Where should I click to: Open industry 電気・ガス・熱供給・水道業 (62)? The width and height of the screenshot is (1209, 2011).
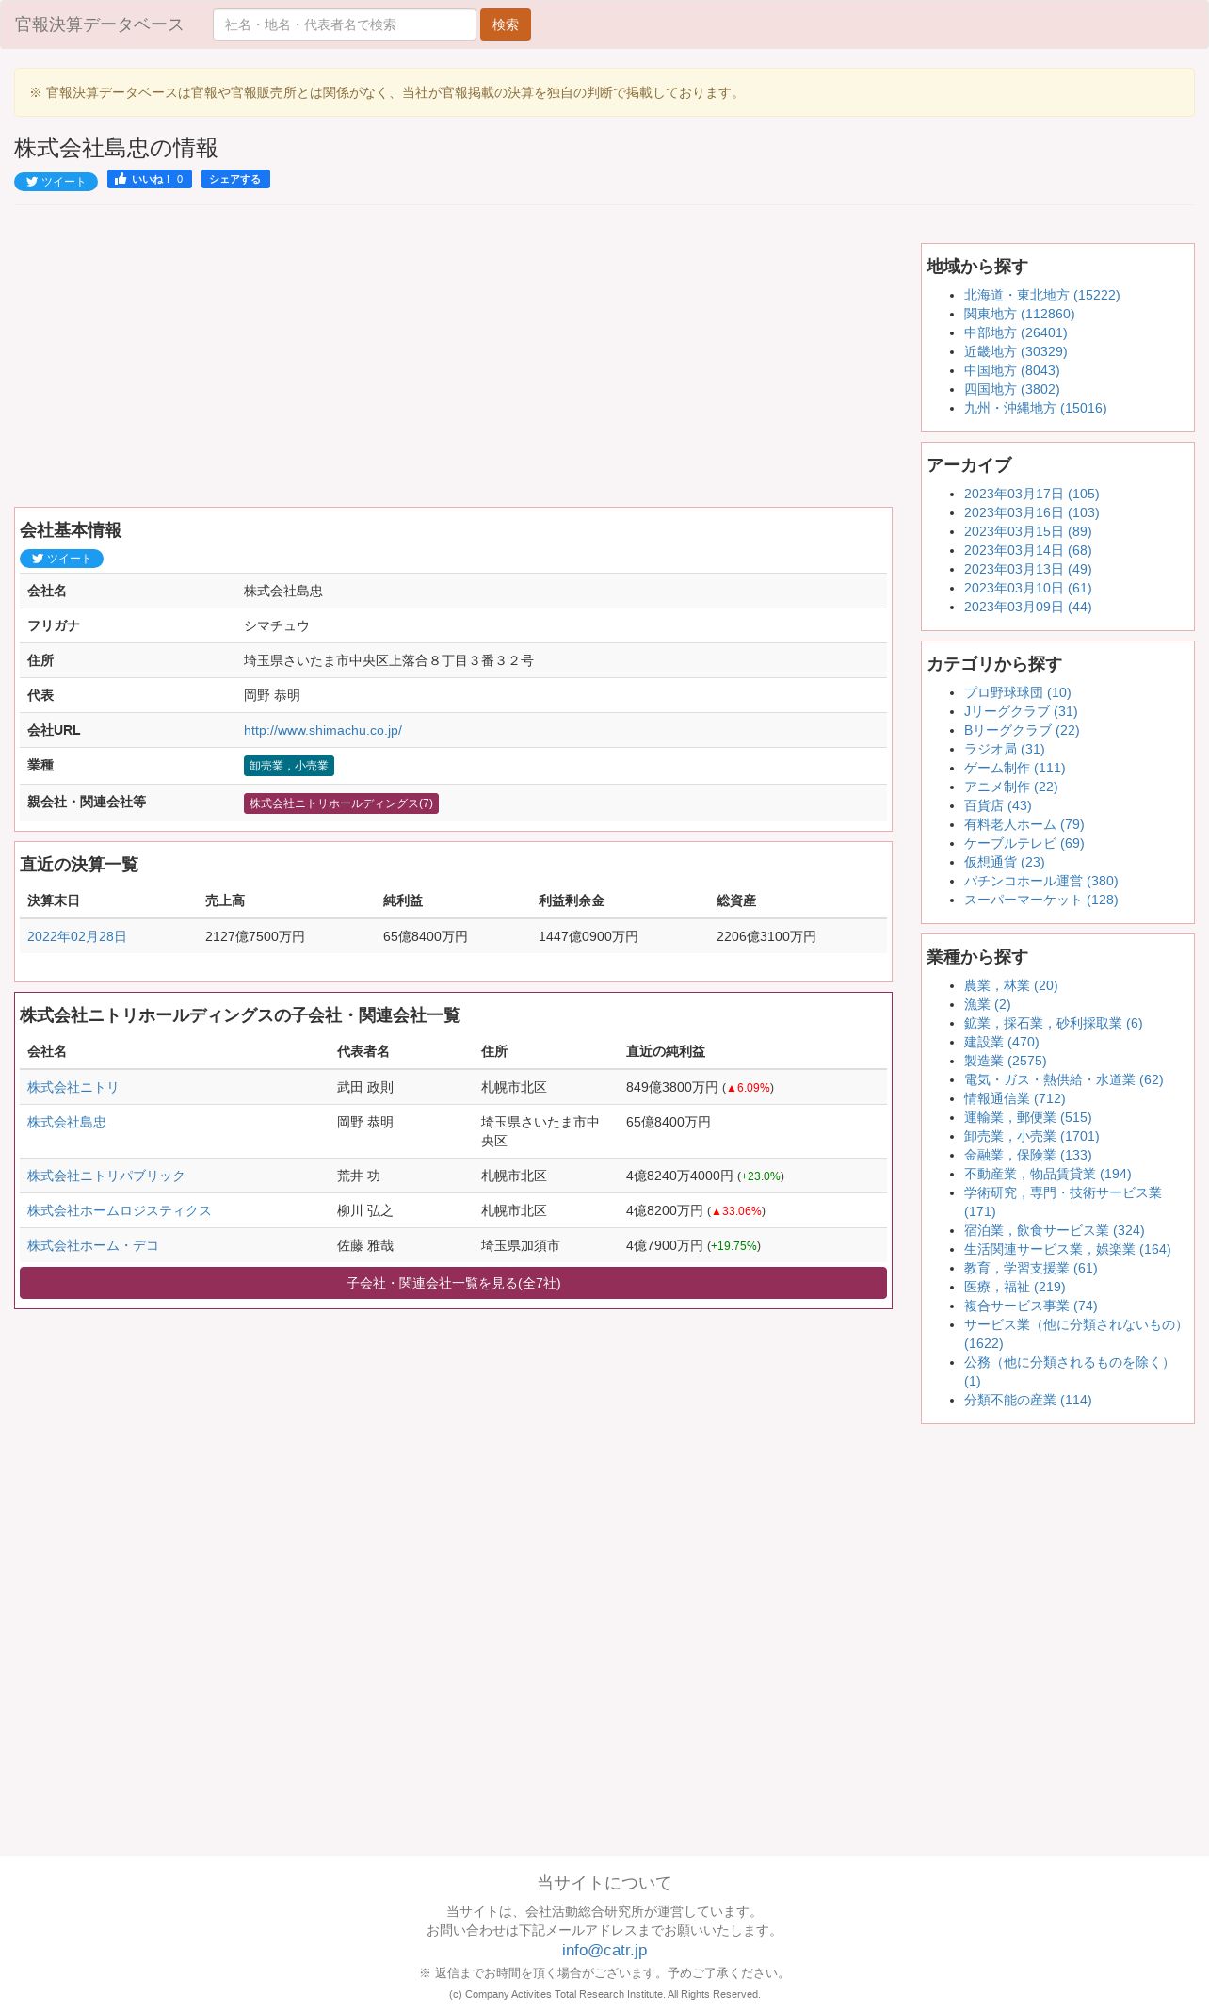point(1064,1079)
